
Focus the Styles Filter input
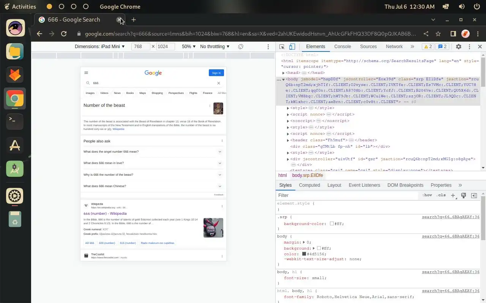coord(347,195)
